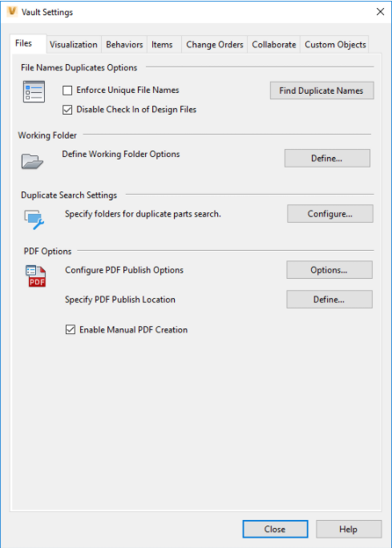
Task: Click the File Names Duplicates list icon
Action: [34, 91]
